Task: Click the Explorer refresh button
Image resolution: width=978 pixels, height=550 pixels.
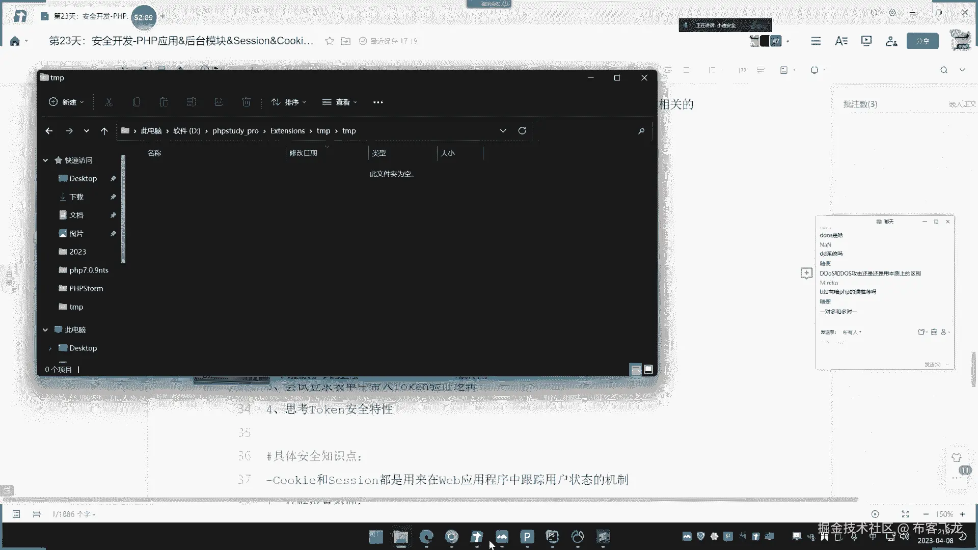Action: pos(522,131)
